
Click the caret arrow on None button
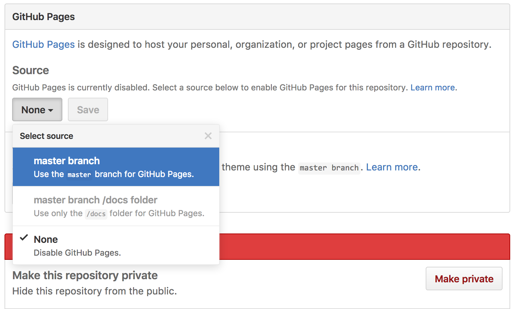coord(51,111)
